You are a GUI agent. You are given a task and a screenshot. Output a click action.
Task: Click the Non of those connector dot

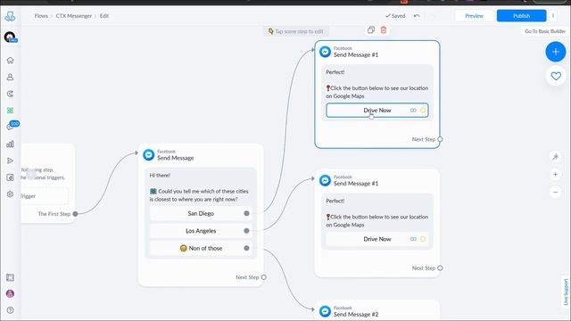[x=246, y=248]
